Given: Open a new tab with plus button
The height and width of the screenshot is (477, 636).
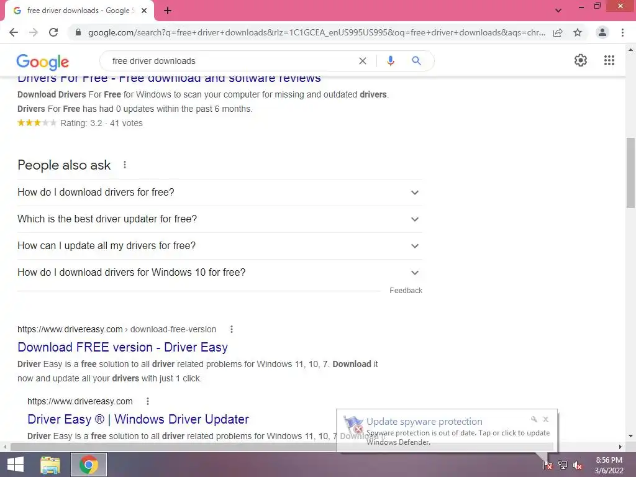Looking at the screenshot, I should [168, 11].
